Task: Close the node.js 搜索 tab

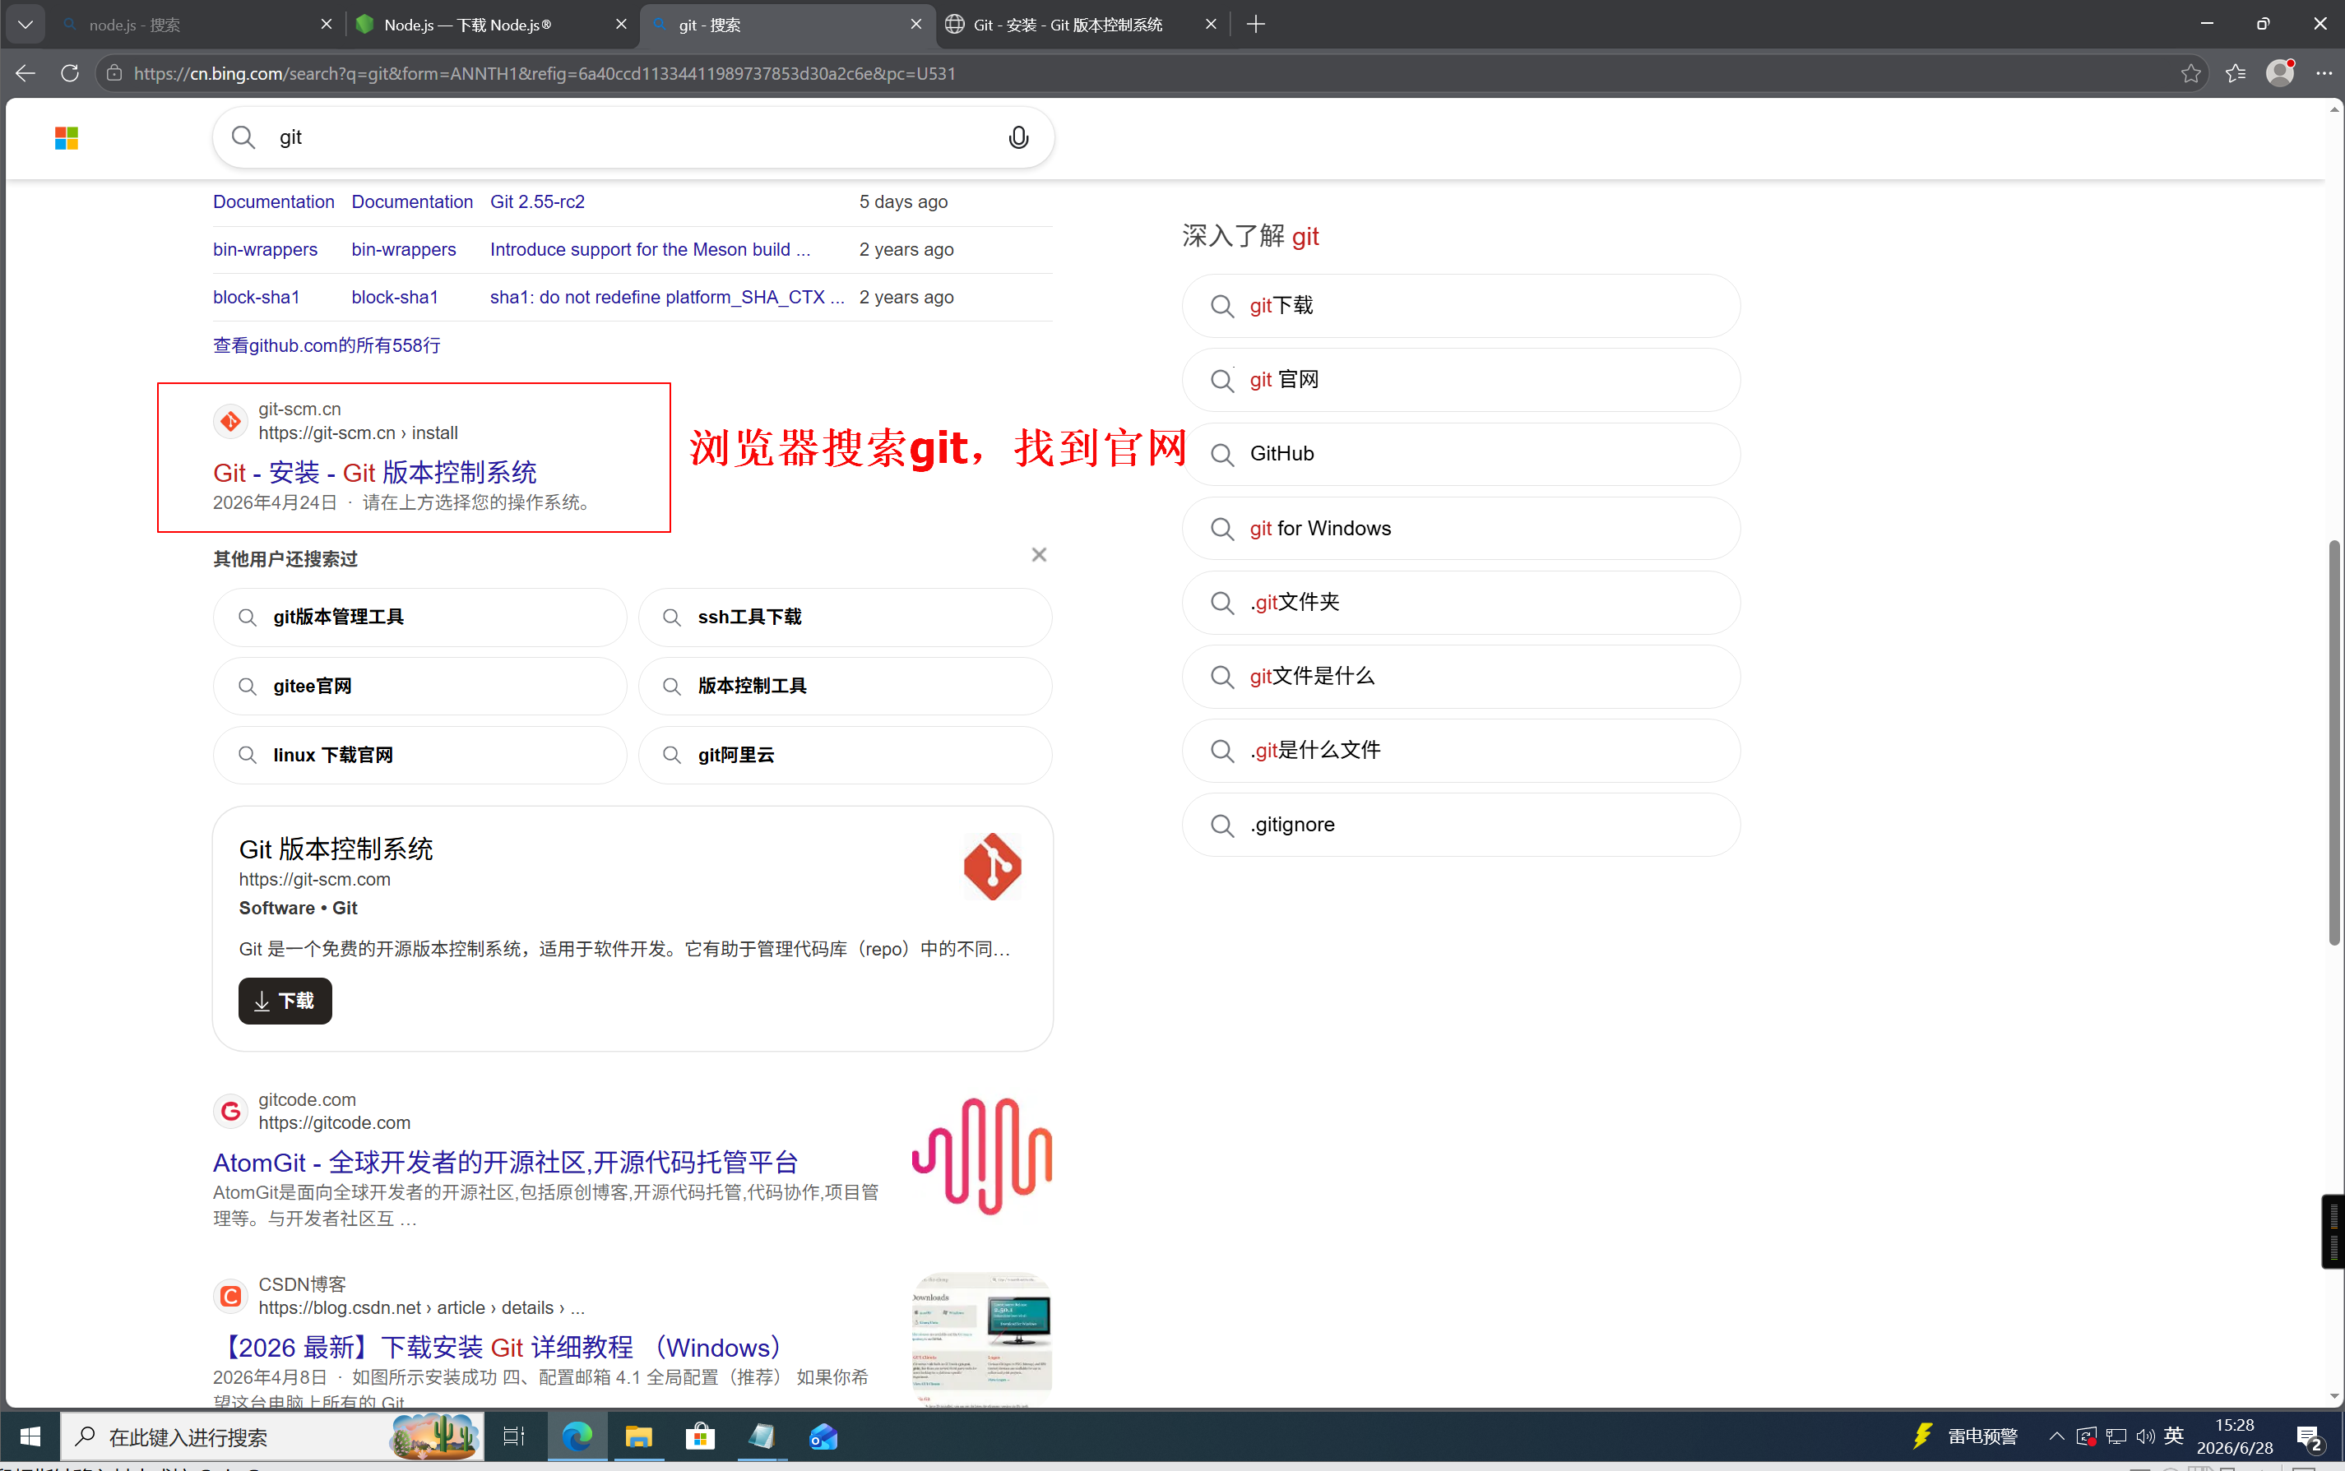Action: (x=326, y=25)
